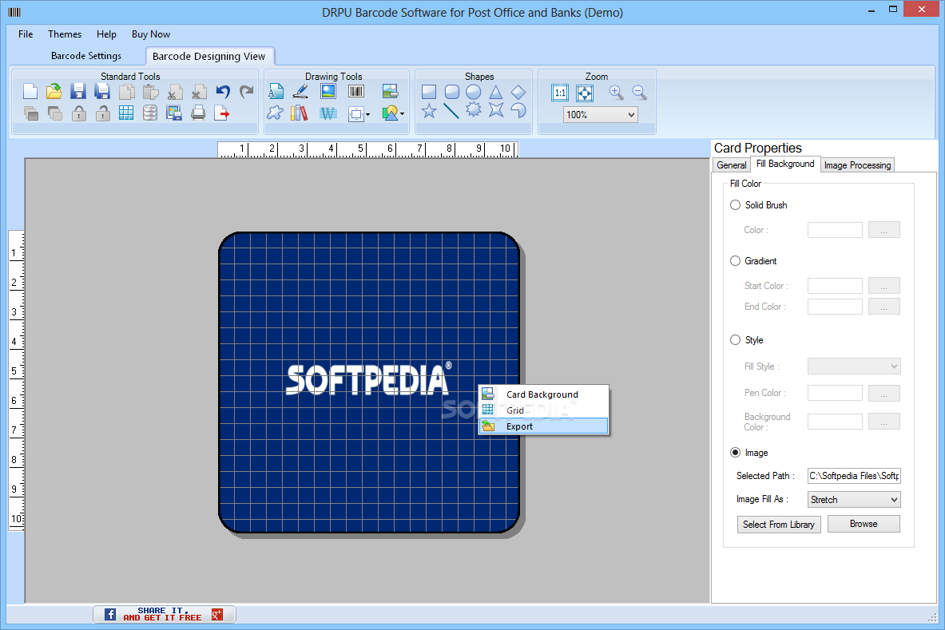This screenshot has width=945, height=630.
Task: Create a new blank card document
Action: tap(30, 92)
